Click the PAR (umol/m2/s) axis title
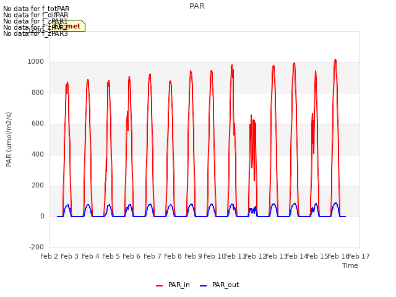This screenshot has height=297, width=396. point(9,139)
